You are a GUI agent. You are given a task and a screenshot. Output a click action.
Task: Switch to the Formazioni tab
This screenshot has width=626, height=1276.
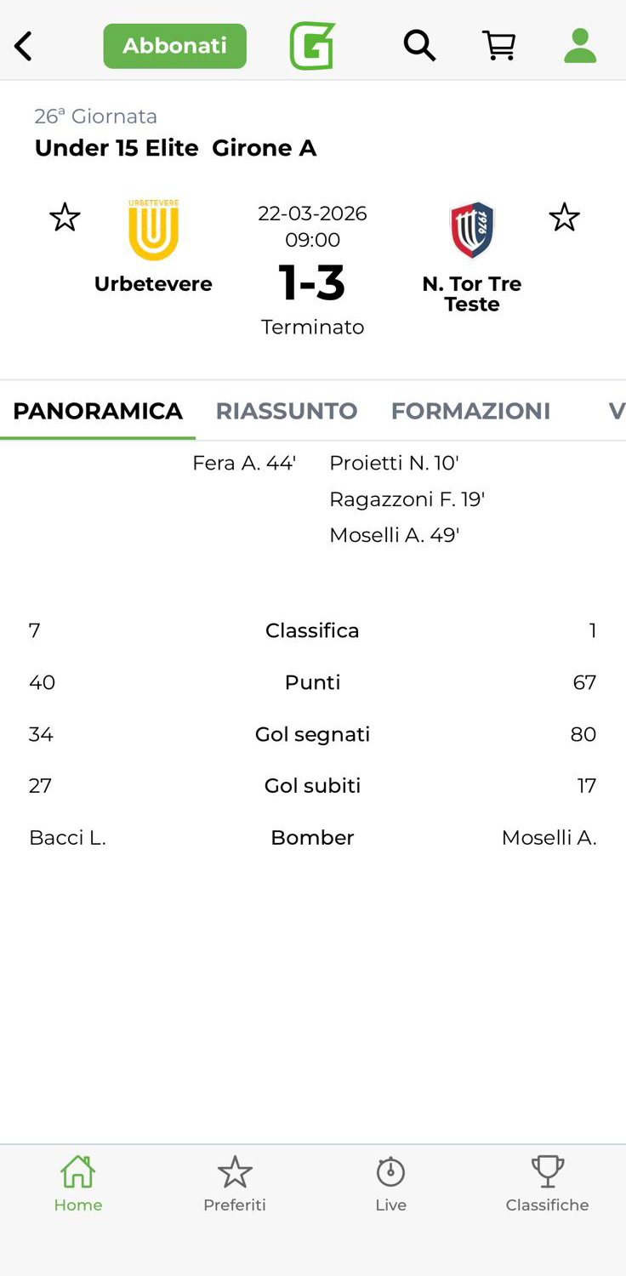[470, 411]
